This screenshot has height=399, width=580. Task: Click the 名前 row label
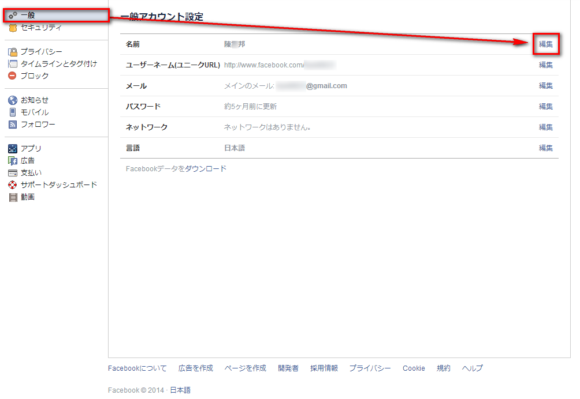(133, 44)
